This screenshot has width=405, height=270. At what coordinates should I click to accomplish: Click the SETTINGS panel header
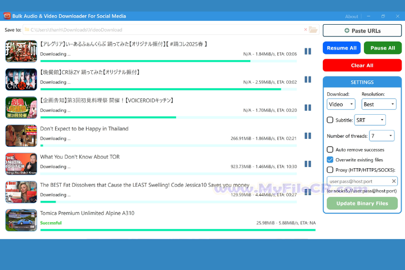[x=362, y=82]
